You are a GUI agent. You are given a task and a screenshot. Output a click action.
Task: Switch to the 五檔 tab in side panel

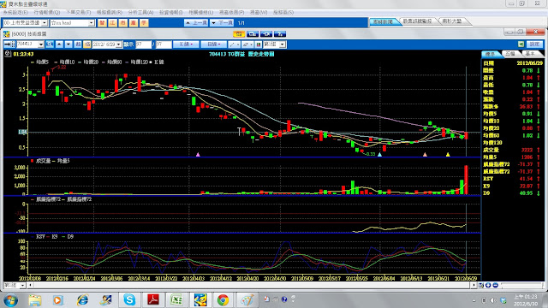coord(510,54)
